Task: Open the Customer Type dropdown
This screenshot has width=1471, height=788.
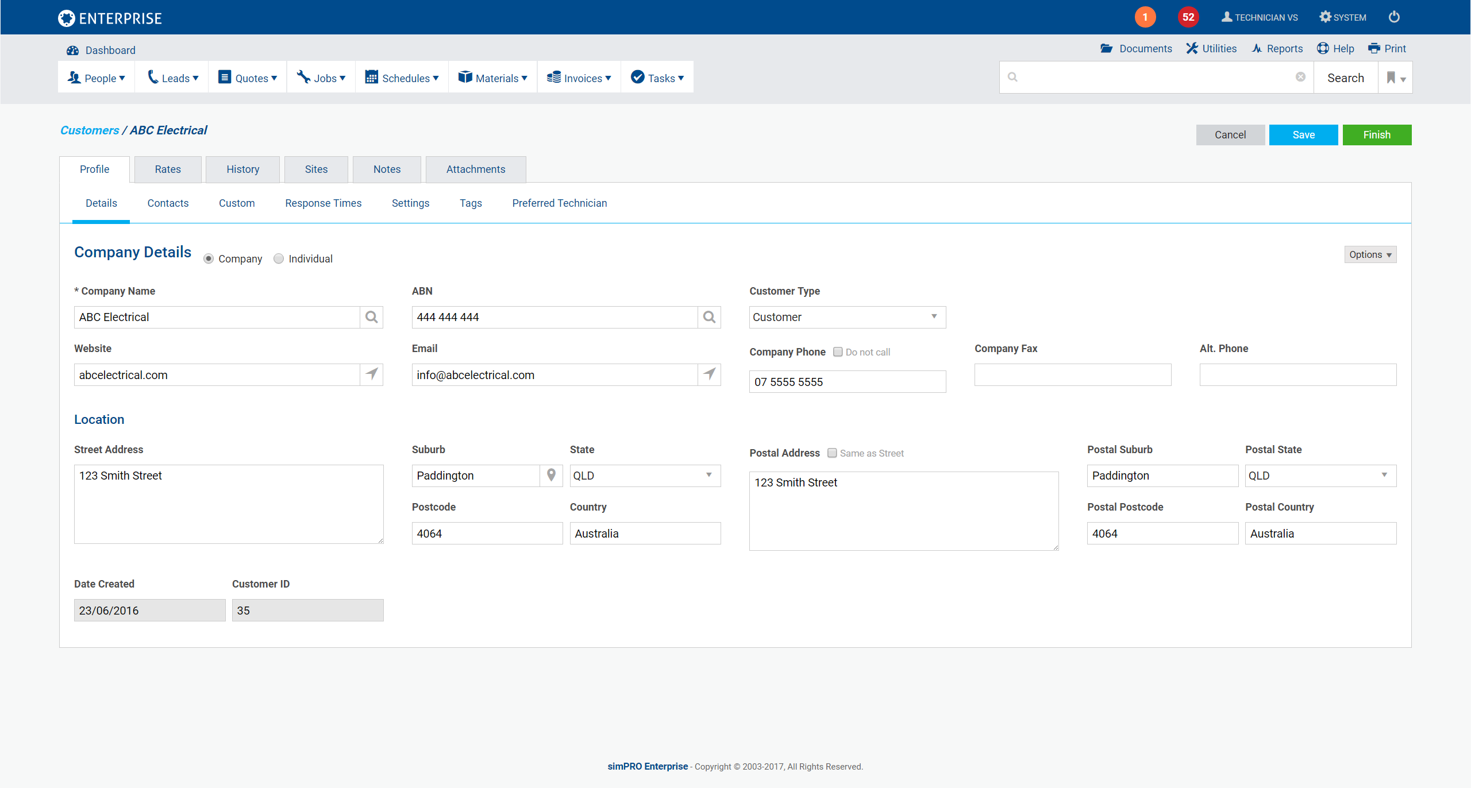Action: [x=847, y=317]
